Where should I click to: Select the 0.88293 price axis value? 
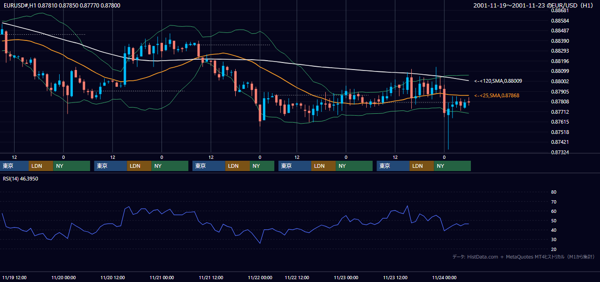click(x=560, y=51)
